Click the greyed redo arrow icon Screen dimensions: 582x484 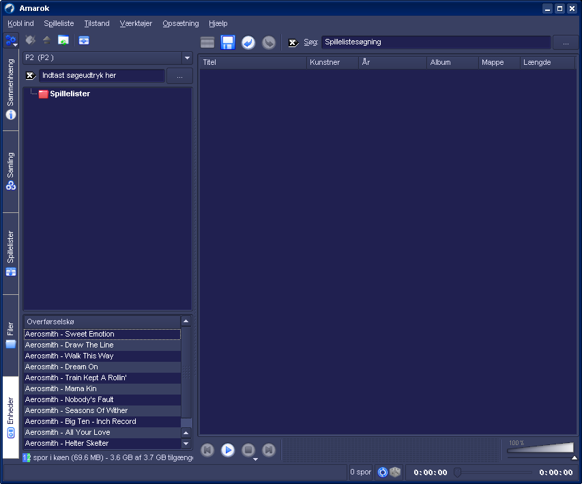coord(269,42)
